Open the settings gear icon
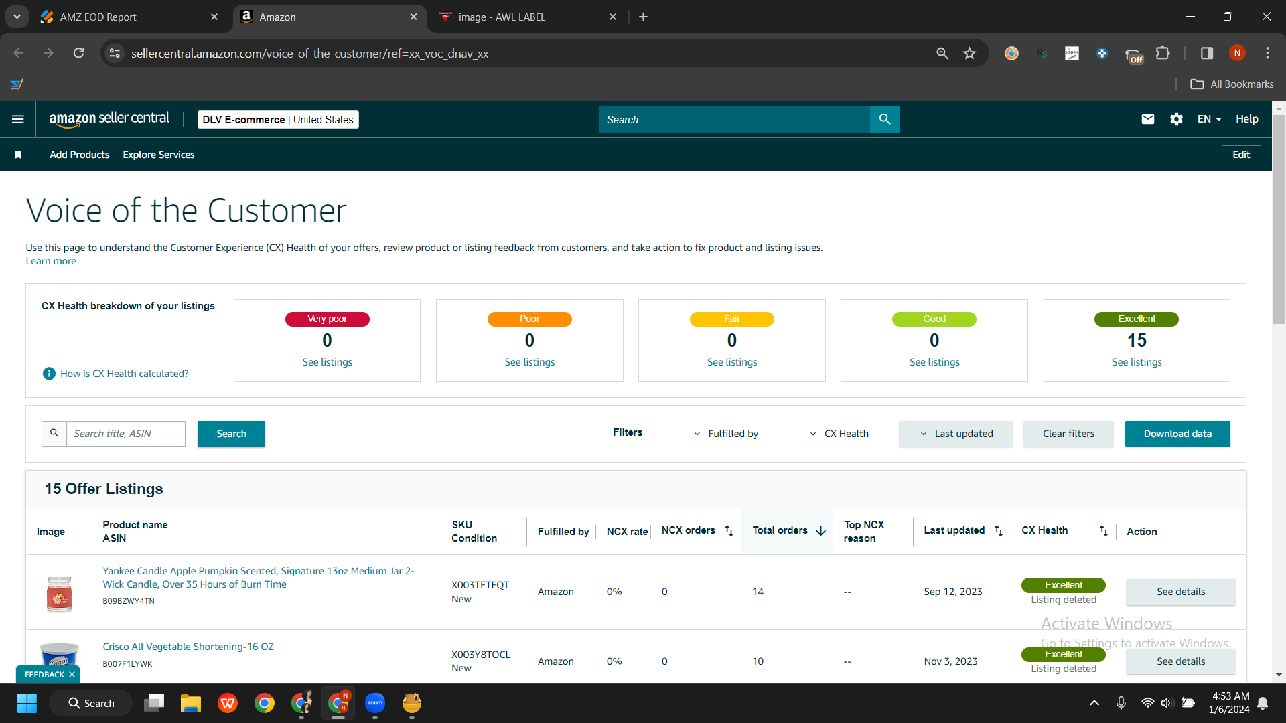This screenshot has height=723, width=1286. tap(1176, 119)
